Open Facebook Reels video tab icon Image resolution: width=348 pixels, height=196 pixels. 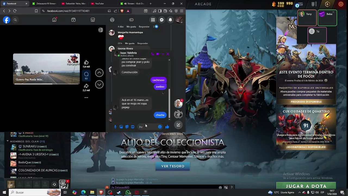pos(73,20)
